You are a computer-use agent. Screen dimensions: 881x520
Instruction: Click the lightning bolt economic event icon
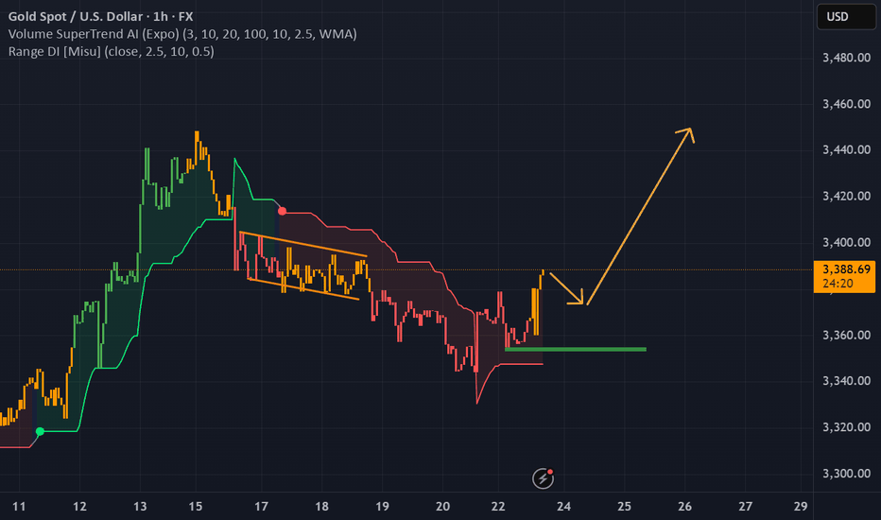[x=543, y=478]
